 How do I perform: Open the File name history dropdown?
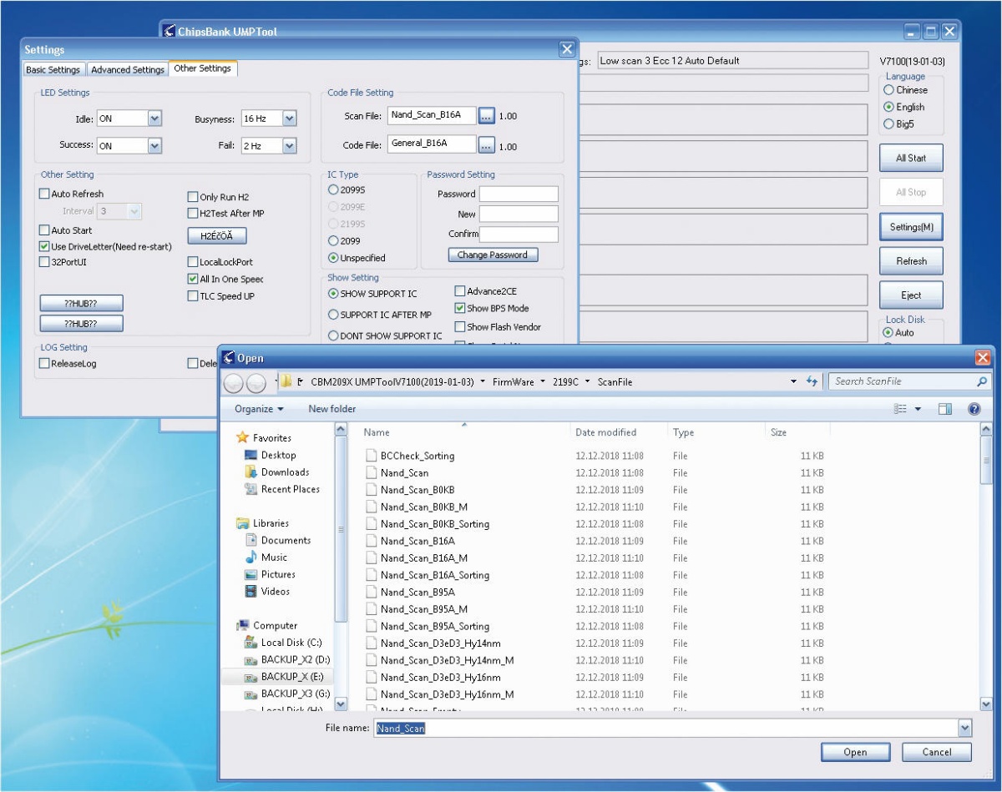(965, 729)
